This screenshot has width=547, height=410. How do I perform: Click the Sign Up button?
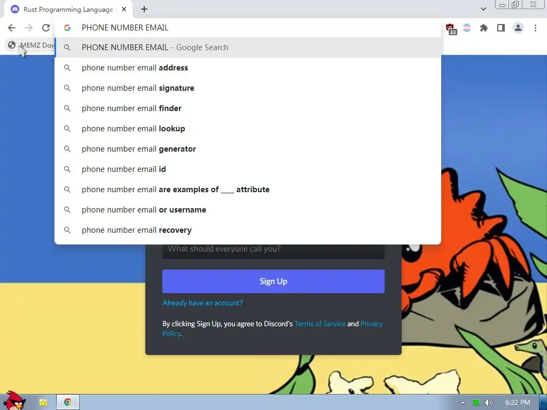[x=273, y=281]
